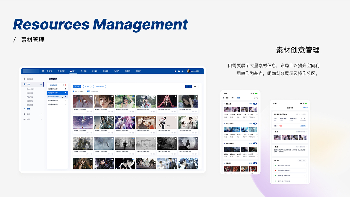The width and height of the screenshot is (350, 197).
Task: Open 激活联调 in the sidebar
Action: [x=30, y=79]
